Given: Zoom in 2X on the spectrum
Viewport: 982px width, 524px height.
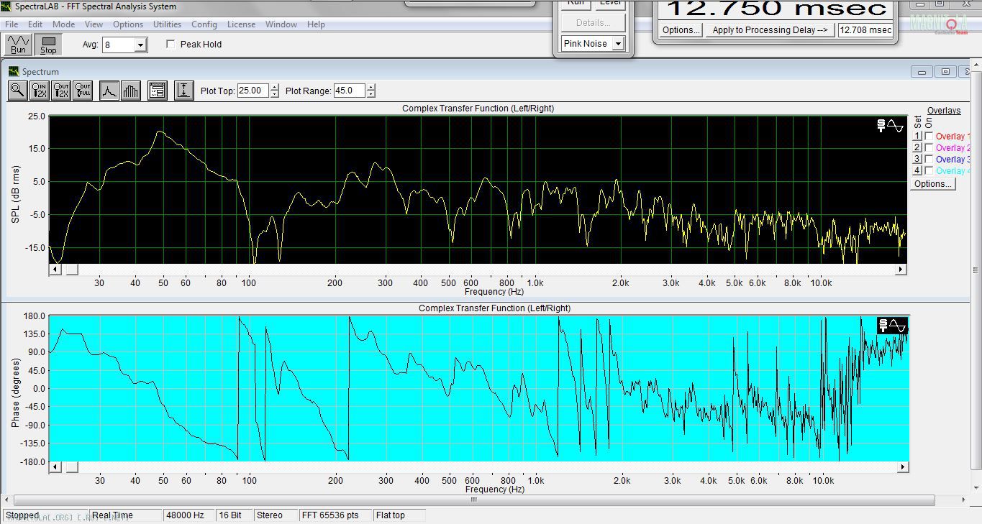Looking at the screenshot, I should (x=40, y=91).
